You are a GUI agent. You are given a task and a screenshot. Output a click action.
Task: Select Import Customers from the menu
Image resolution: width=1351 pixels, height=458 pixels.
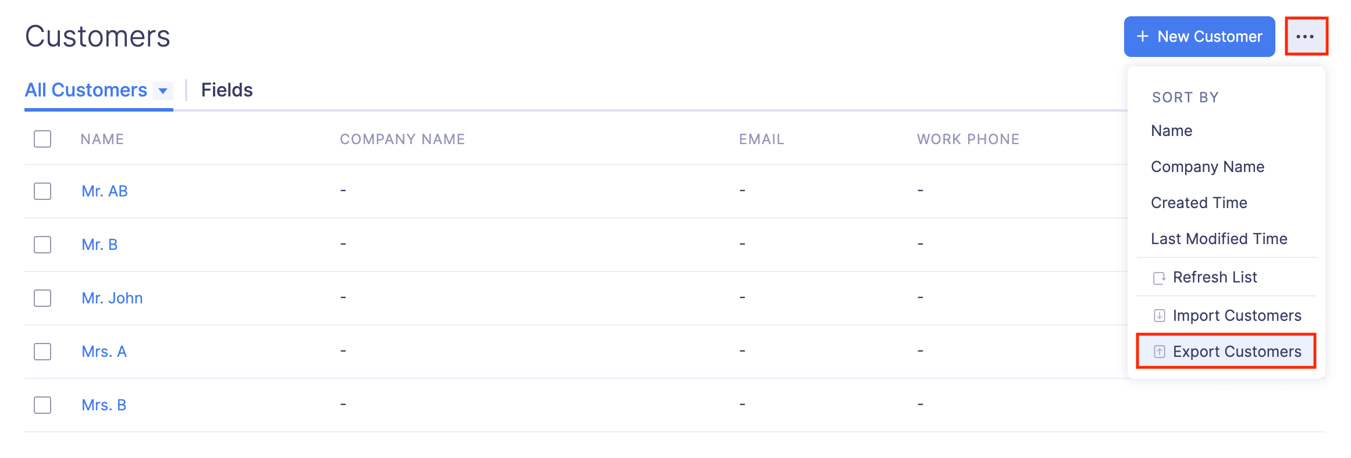click(1237, 316)
